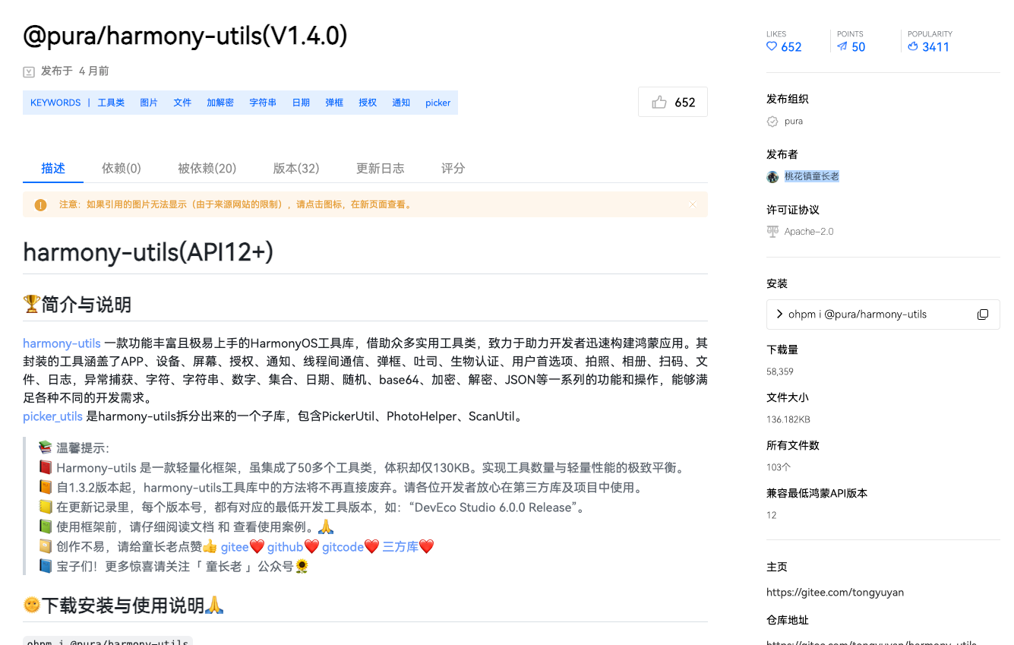This screenshot has width=1014, height=645.
Task: Select the 加解密 keyword tag
Action: click(220, 103)
